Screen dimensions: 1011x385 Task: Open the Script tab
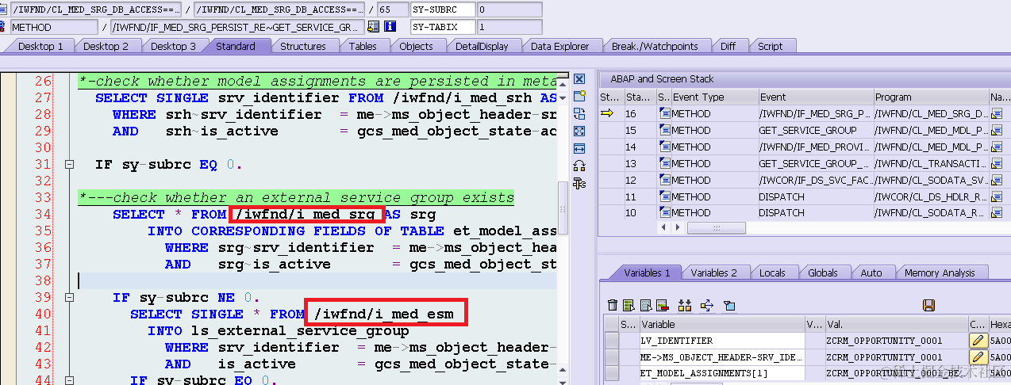770,46
